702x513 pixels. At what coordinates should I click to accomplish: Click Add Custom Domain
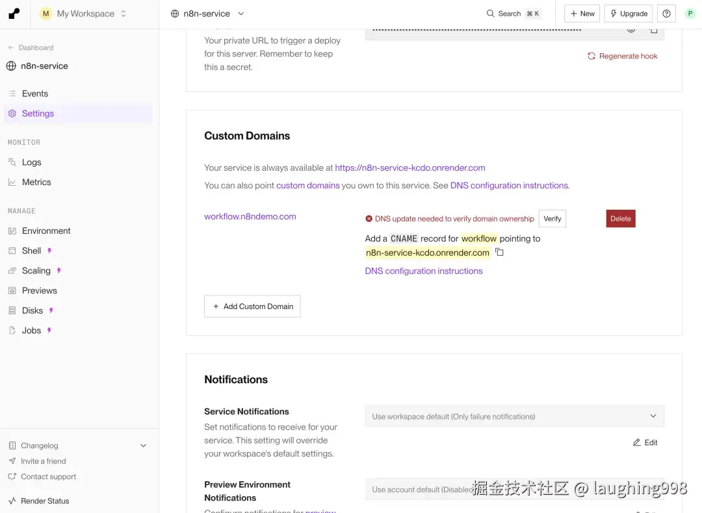(252, 307)
